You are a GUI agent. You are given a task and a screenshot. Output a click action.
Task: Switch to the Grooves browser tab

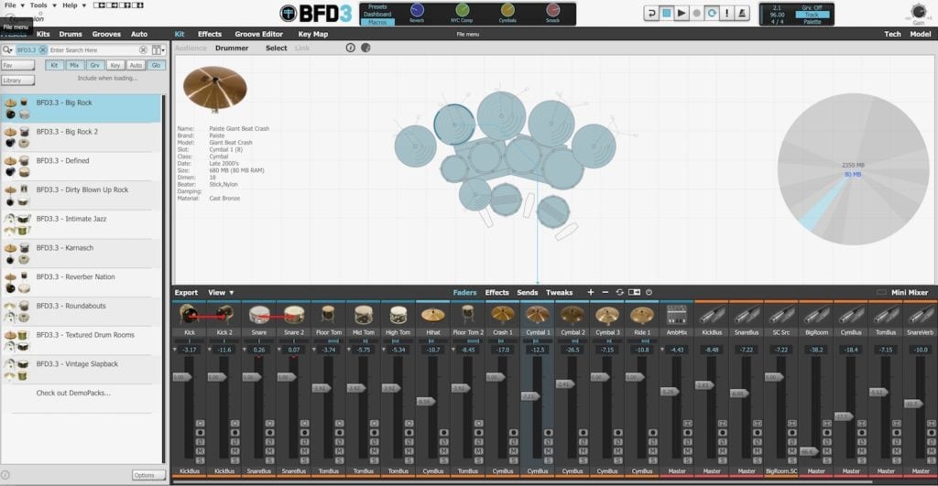106,34
